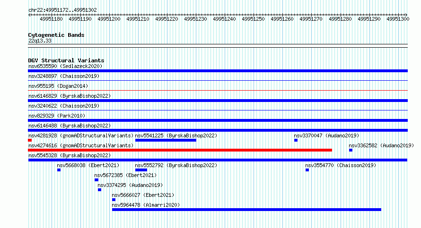Click the nsv5541225 (ByrskaBishop2022) label
This screenshot has height=228, width=421.
pyautogui.click(x=176, y=135)
